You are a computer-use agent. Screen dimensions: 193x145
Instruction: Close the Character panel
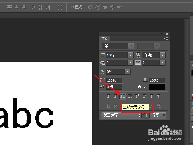pyautogui.click(x=167, y=34)
